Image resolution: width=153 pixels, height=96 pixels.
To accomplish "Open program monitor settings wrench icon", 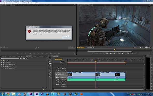I will pos(143,47).
